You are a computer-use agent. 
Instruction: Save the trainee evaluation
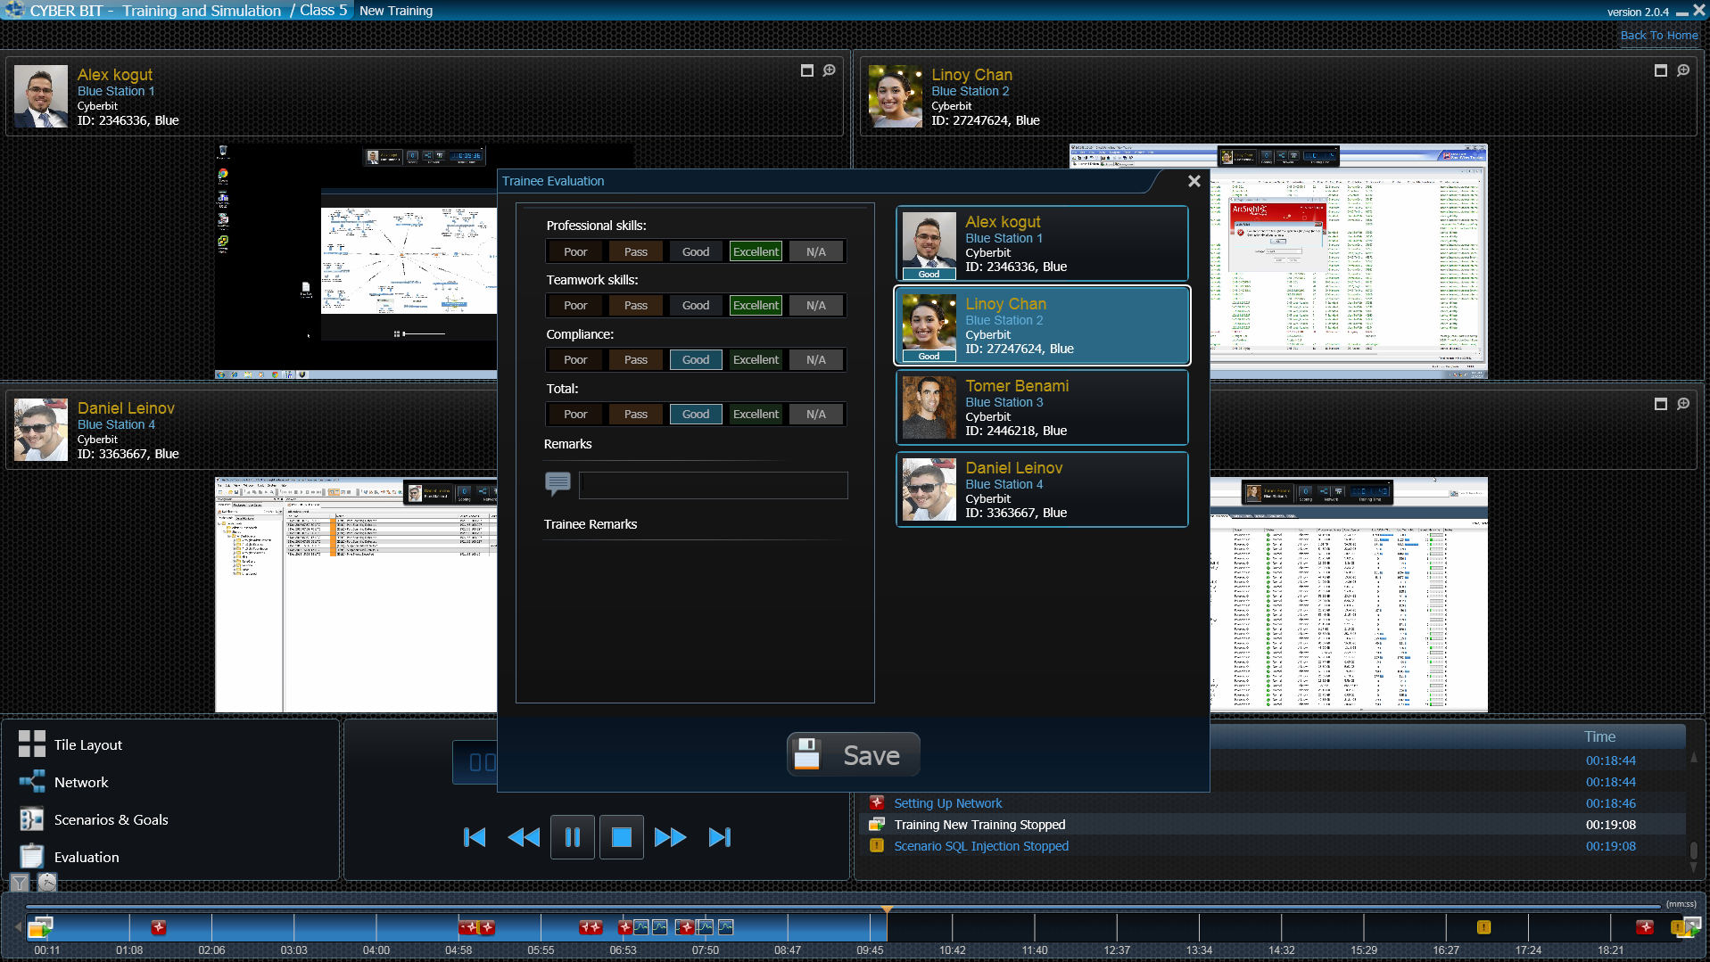click(x=853, y=755)
